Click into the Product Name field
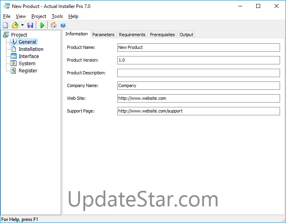Image resolution: width=286 pixels, height=223 pixels. (198, 47)
